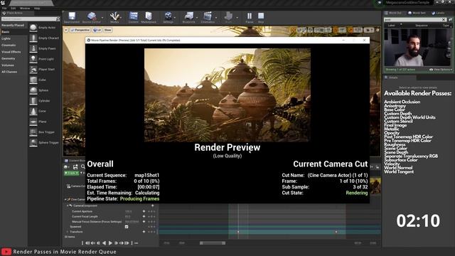The width and height of the screenshot is (455, 256).
Task: Open the Perspective view dropdown
Action: click(80, 30)
